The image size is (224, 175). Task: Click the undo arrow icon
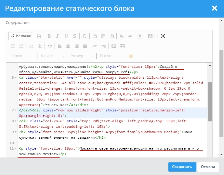coord(122,36)
